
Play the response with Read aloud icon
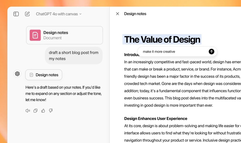[x=28, y=111]
